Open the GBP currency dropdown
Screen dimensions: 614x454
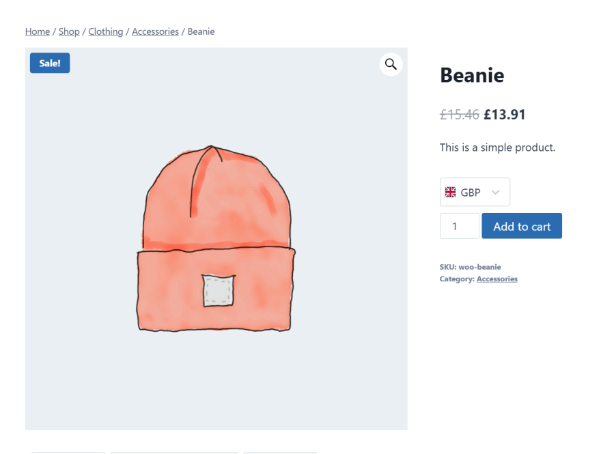474,193
